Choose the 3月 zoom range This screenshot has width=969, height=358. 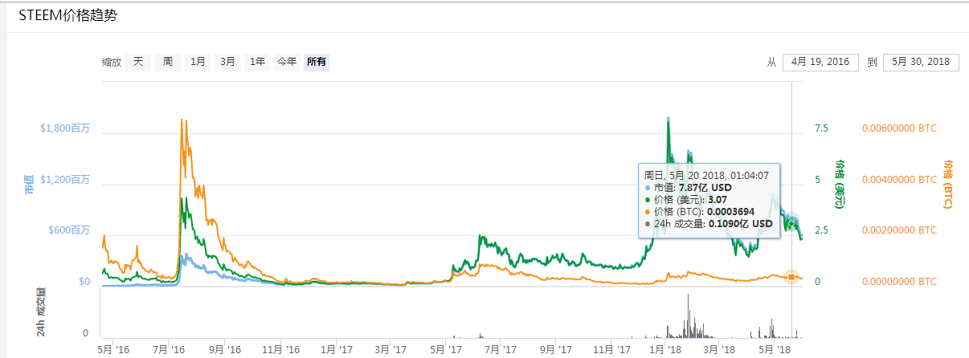[227, 62]
